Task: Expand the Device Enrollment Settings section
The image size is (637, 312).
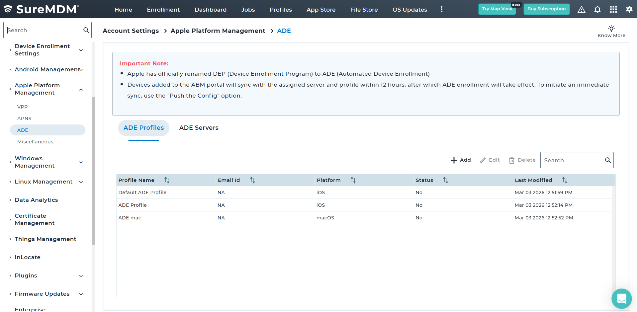Action: [81, 50]
